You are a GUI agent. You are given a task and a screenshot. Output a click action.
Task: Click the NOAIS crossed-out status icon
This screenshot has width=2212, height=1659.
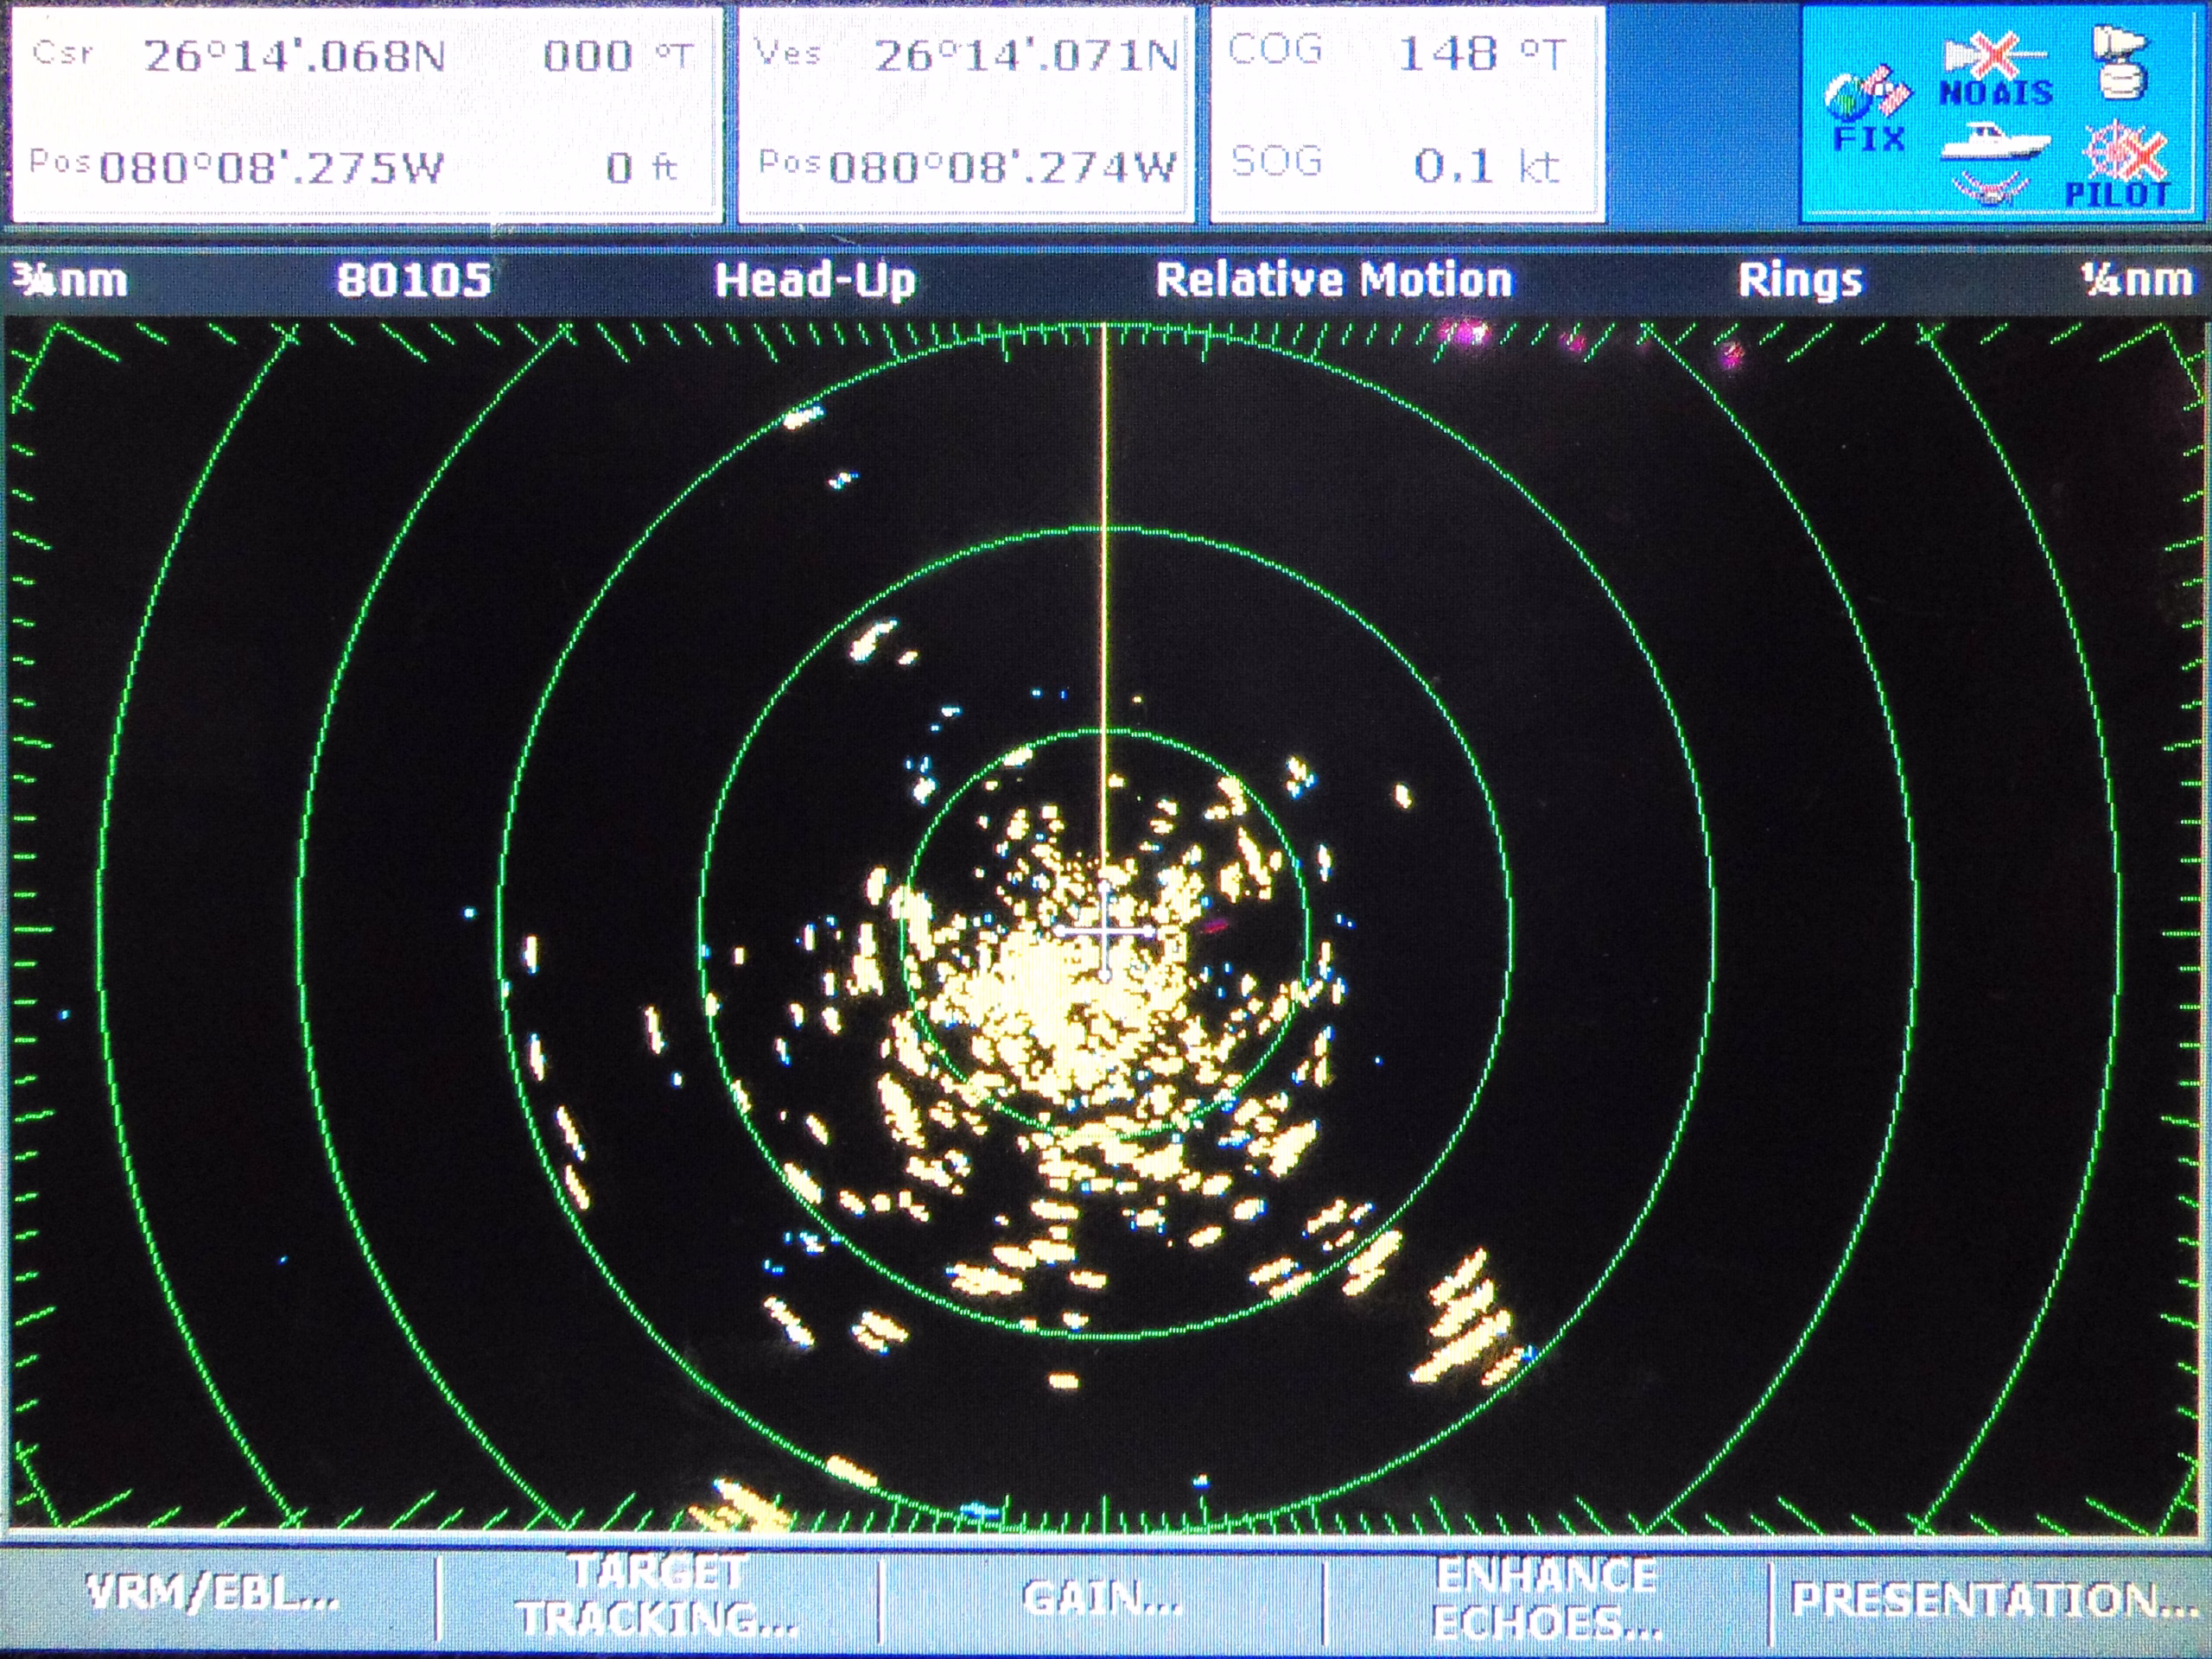(1995, 72)
